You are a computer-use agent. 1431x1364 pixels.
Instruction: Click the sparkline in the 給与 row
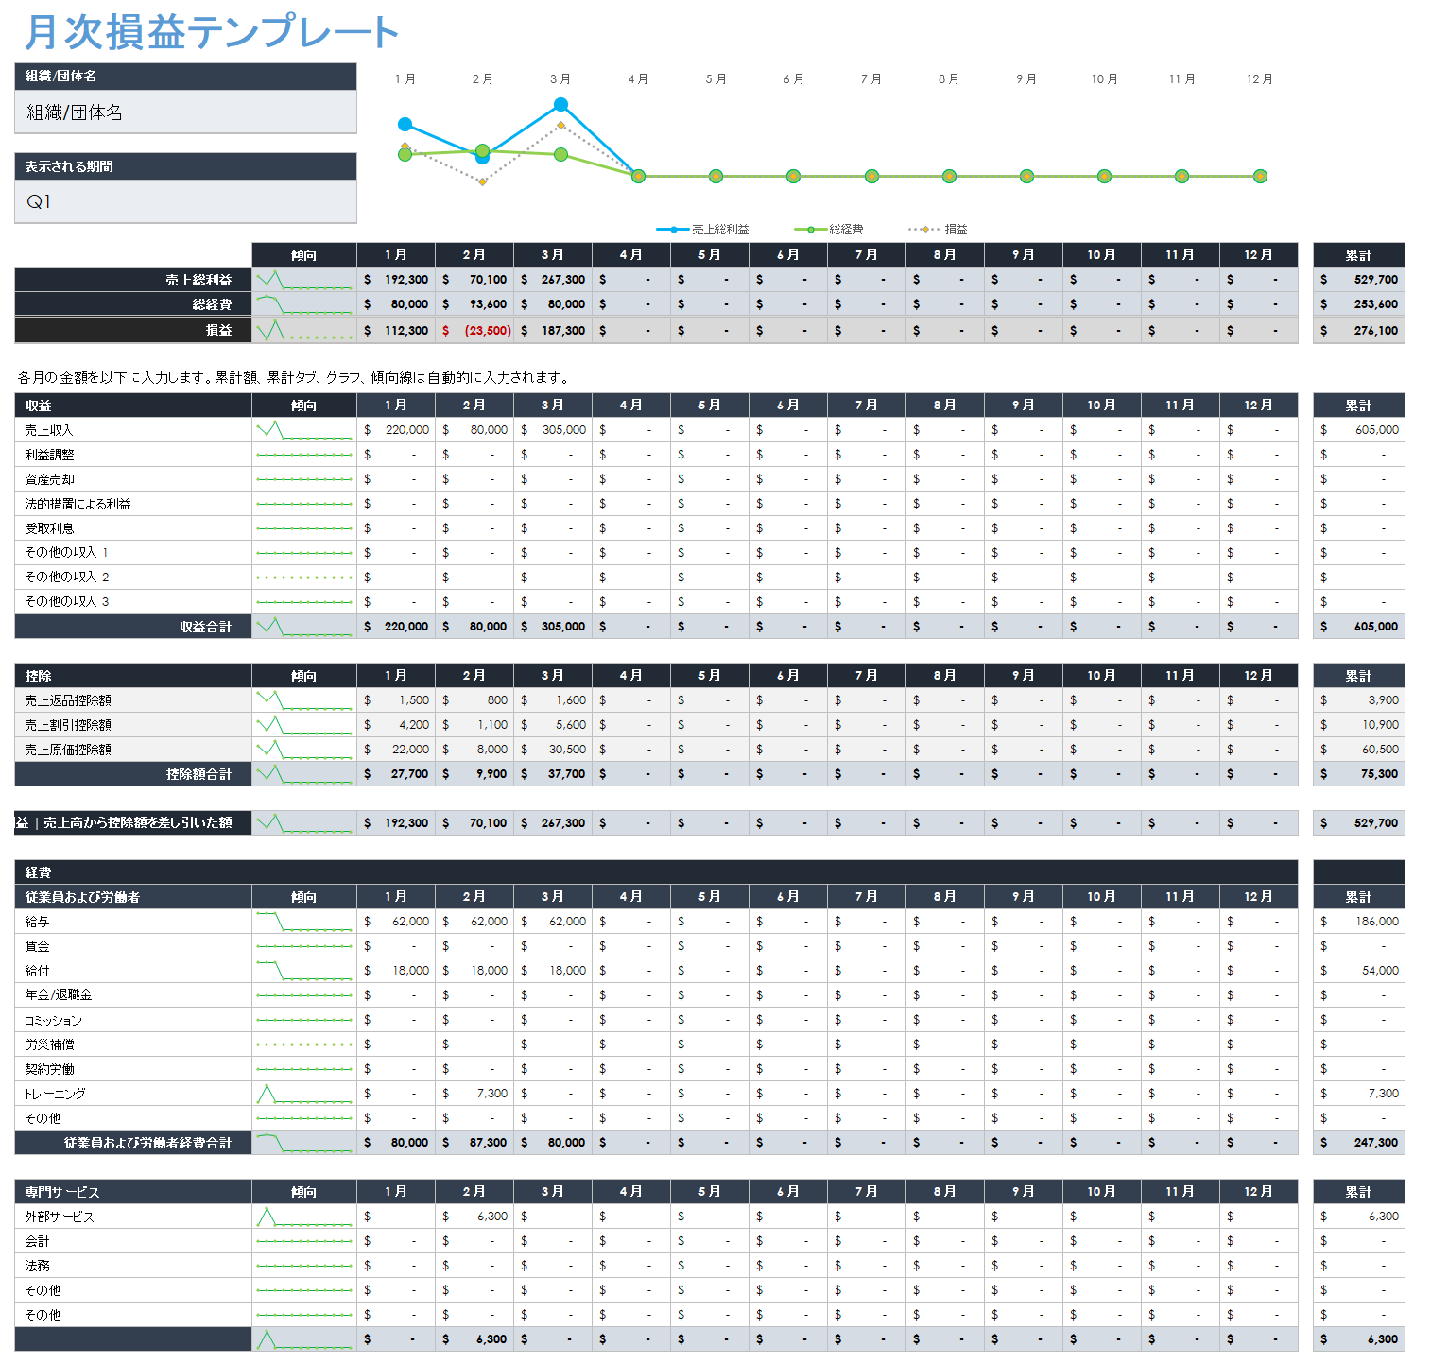click(303, 922)
